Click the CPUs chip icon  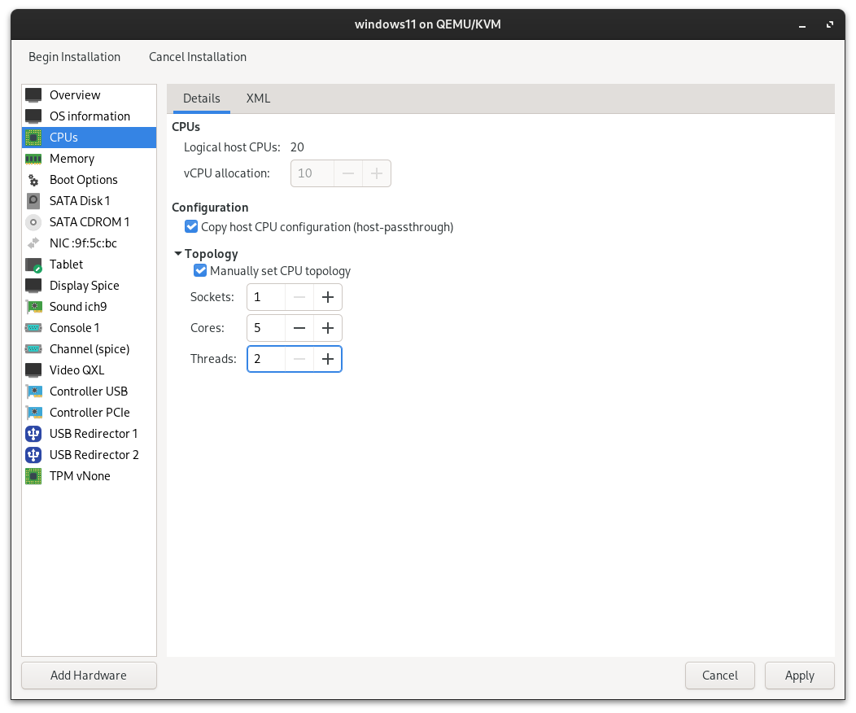click(x=33, y=138)
